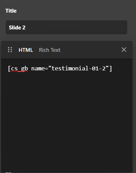
Task: Switch to the Rich Text tab
Action: pos(50,50)
